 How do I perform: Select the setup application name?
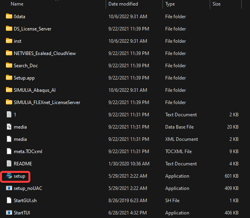click(x=19, y=176)
